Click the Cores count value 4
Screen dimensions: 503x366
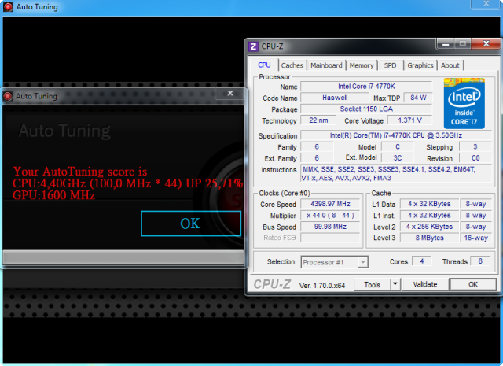(x=421, y=261)
